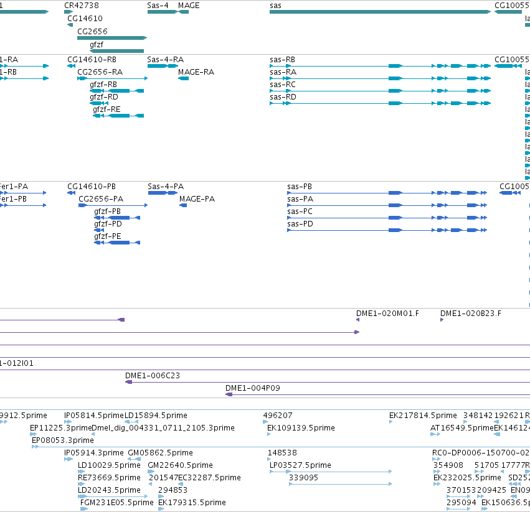
Task: Select the LD20243.5prime EST
Action: pos(113,496)
